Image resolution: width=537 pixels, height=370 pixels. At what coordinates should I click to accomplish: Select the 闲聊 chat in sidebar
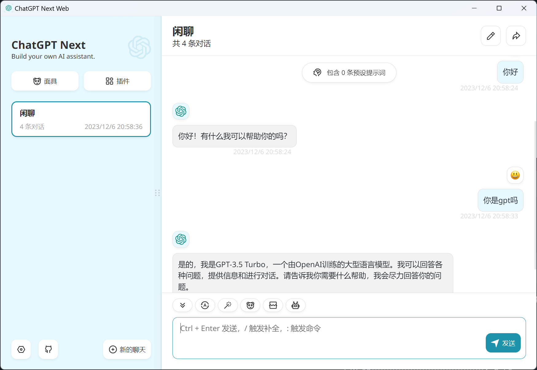pyautogui.click(x=81, y=119)
